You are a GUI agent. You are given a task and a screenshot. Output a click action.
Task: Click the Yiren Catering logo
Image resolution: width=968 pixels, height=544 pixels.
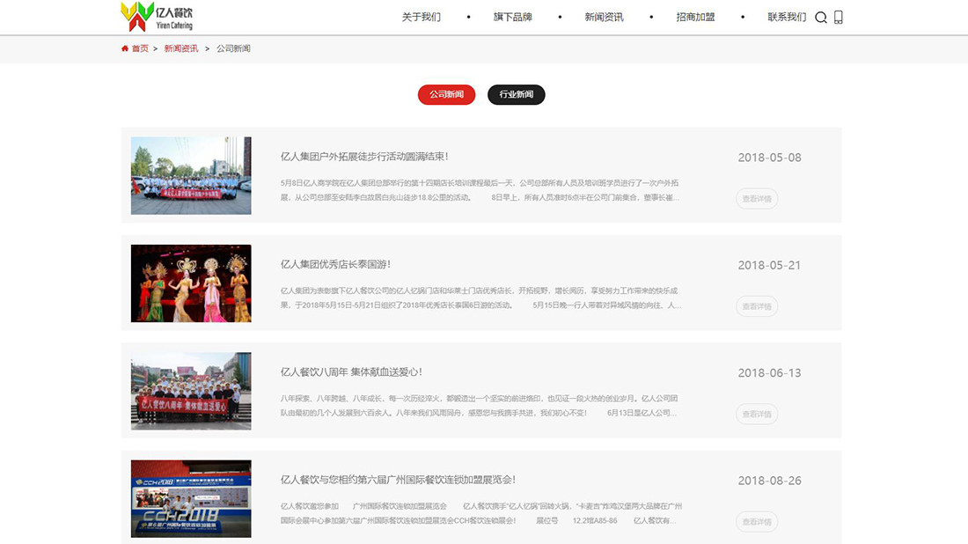point(157,16)
